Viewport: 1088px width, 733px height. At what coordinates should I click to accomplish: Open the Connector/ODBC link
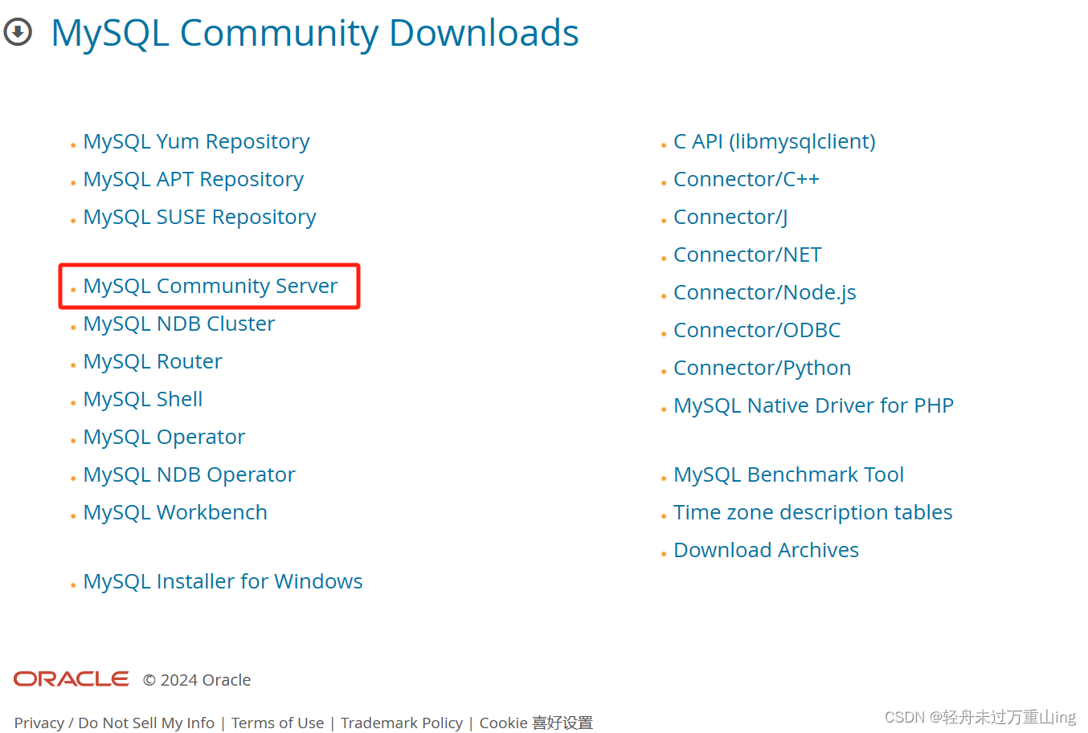pyautogui.click(x=757, y=330)
